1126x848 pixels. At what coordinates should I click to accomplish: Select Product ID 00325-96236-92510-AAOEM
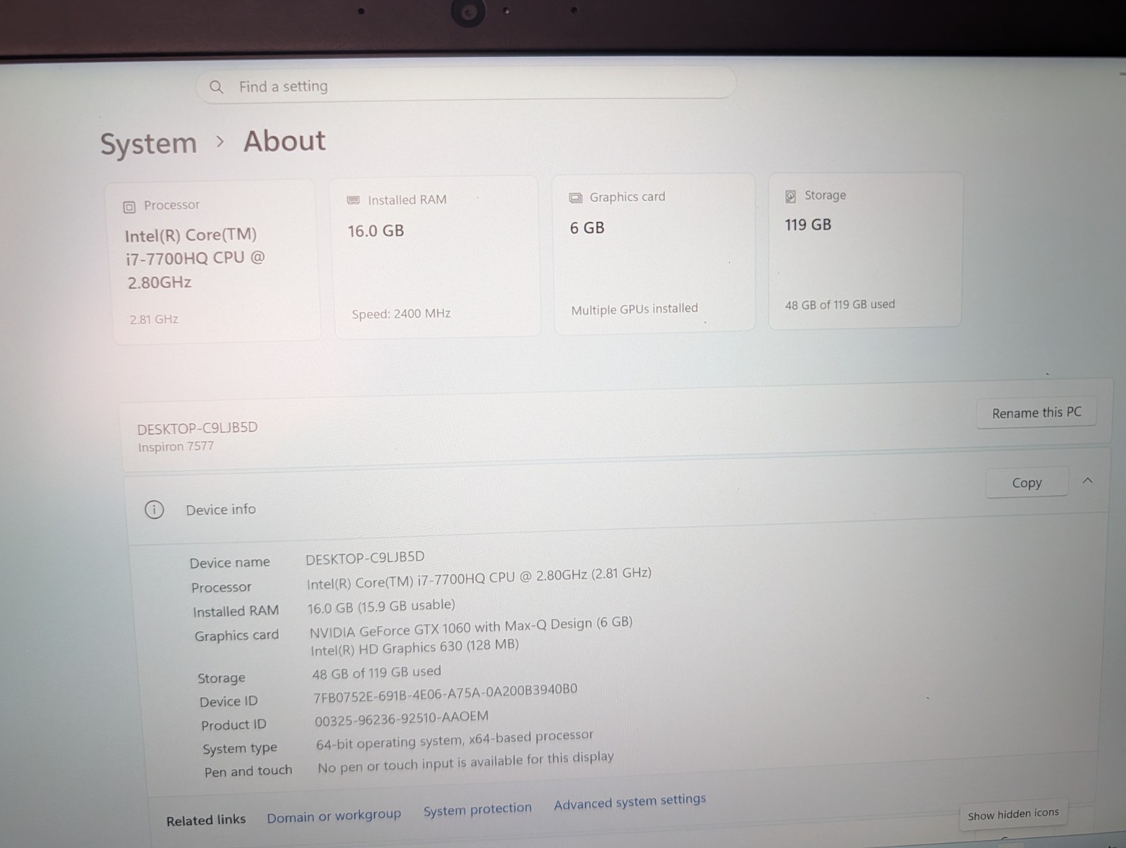(401, 718)
